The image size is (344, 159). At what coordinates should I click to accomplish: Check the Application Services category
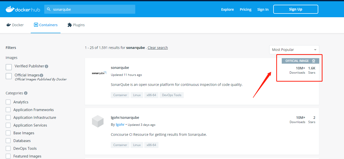pos(8,125)
